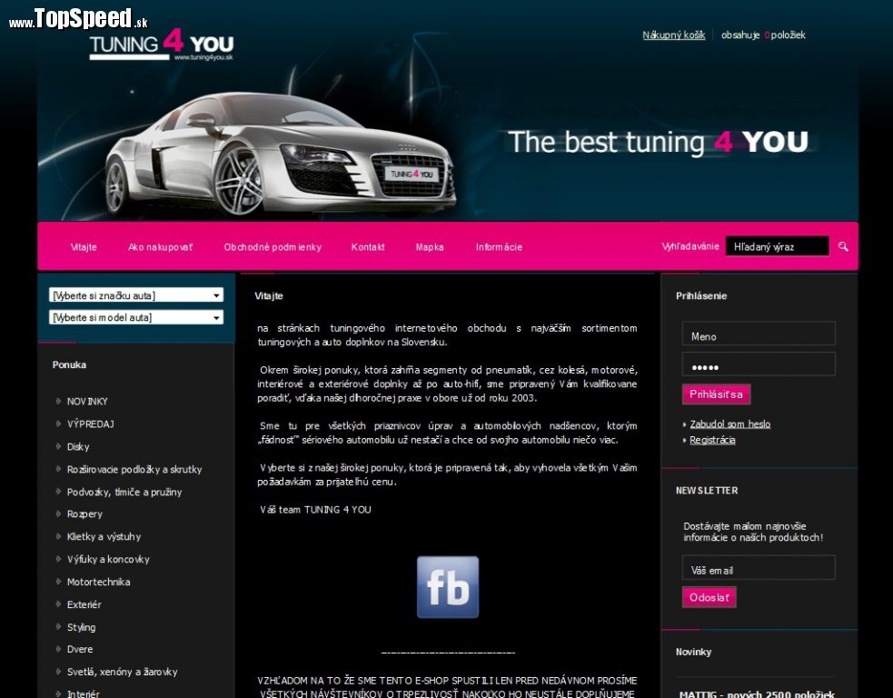Screen dimensions: 893x698
Task: Open the Kontakt page
Action: tap(367, 247)
